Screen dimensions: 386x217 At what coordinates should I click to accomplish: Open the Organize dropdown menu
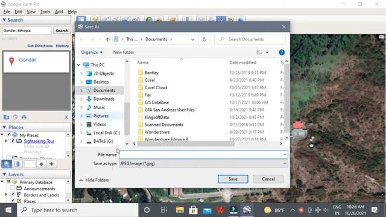coord(92,52)
